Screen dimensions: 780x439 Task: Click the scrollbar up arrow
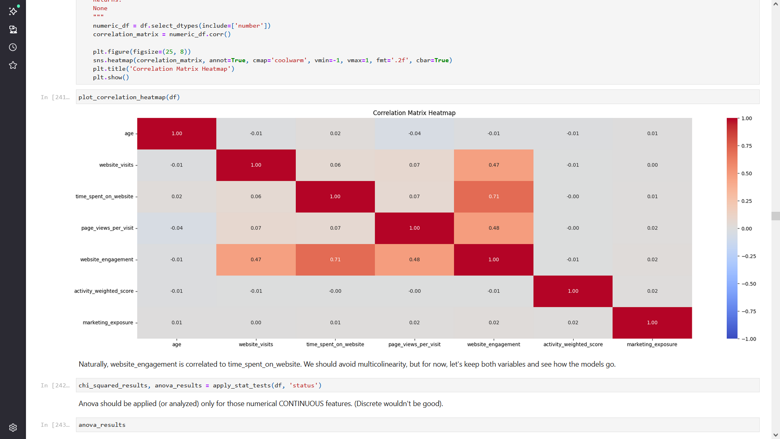coord(776,4)
